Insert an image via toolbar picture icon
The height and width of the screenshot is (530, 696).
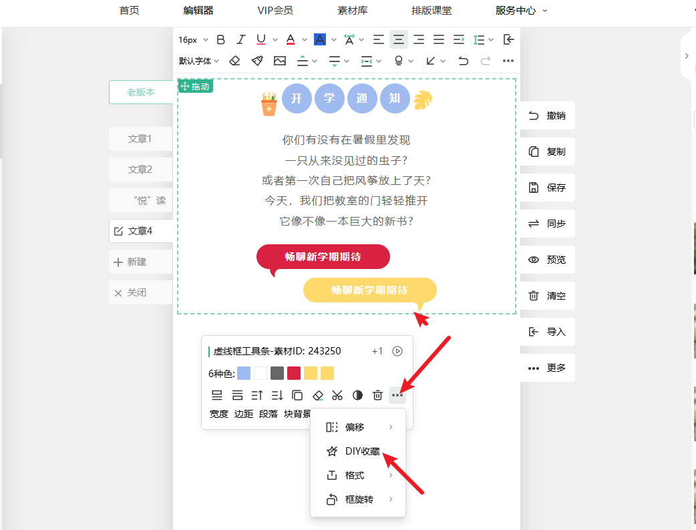pos(280,61)
